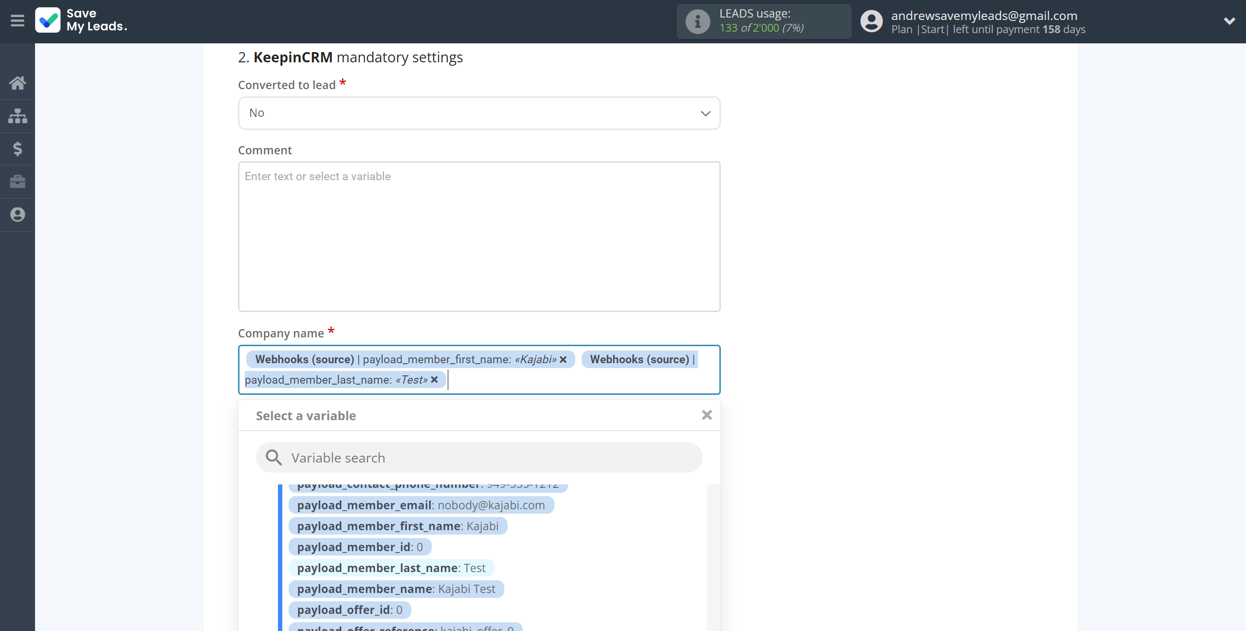
Task: Click the user avatar icon in header
Action: pyautogui.click(x=871, y=21)
